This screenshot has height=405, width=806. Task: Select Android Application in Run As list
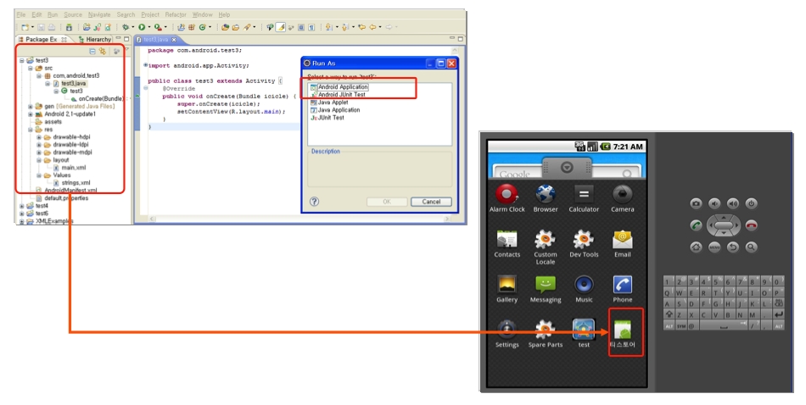pyautogui.click(x=342, y=87)
